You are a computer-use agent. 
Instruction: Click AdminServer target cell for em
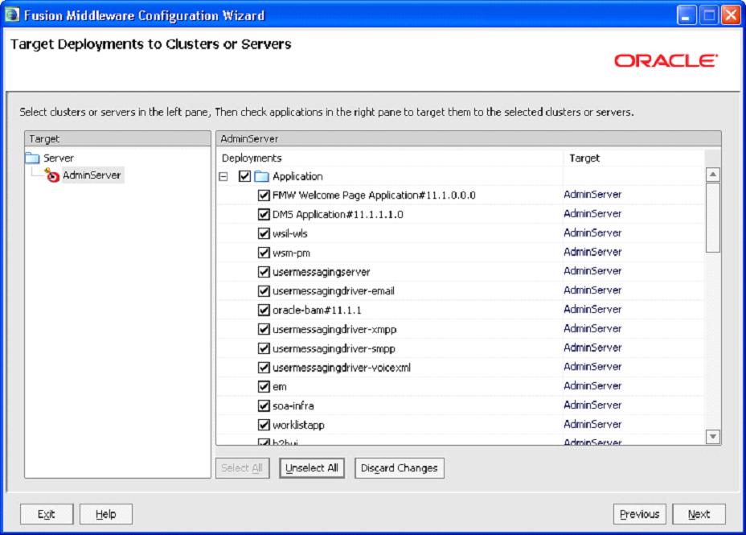tap(592, 385)
